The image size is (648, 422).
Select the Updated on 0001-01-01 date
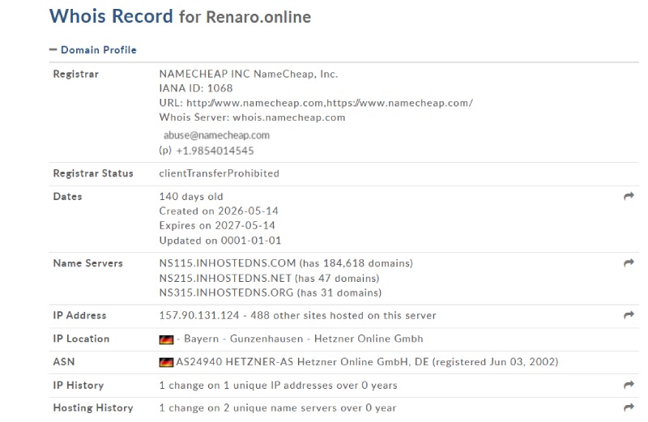point(220,240)
